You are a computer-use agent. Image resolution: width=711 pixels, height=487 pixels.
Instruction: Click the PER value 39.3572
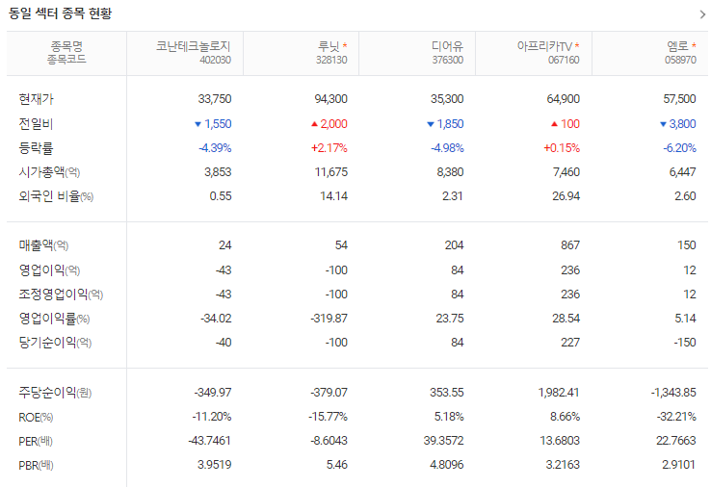pos(443,441)
